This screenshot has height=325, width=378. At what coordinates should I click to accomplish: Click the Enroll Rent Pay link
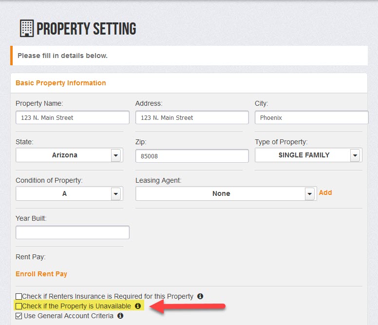point(41,274)
